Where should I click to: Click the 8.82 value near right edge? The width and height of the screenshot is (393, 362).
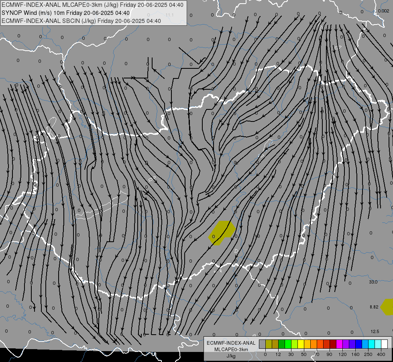[x=374, y=307]
